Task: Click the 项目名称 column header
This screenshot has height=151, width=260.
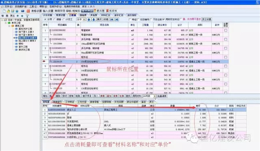Action: [x=104, y=25]
